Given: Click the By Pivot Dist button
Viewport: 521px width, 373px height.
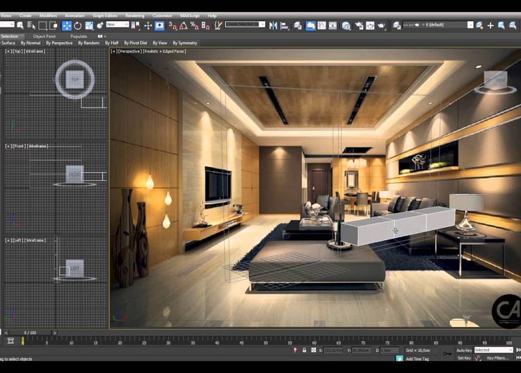Looking at the screenshot, I should pos(136,43).
